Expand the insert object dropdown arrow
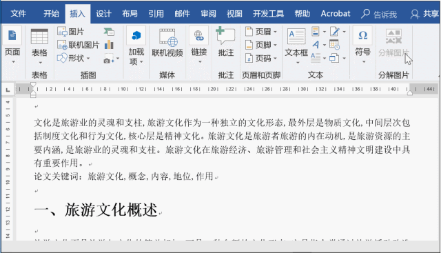 pos(345,59)
